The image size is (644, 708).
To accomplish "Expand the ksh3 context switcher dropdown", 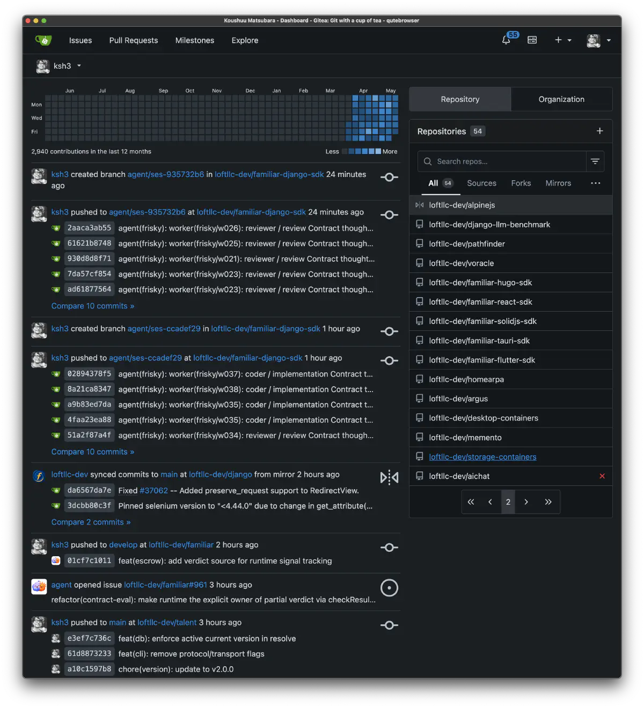I will click(59, 66).
